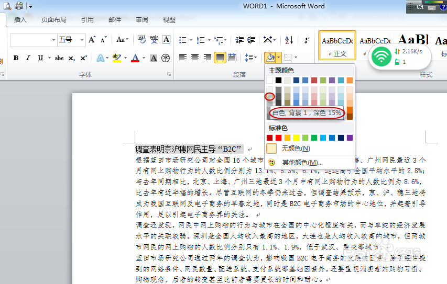Select 无颜色(N) option
This screenshot has width=447, height=284.
tap(310, 148)
